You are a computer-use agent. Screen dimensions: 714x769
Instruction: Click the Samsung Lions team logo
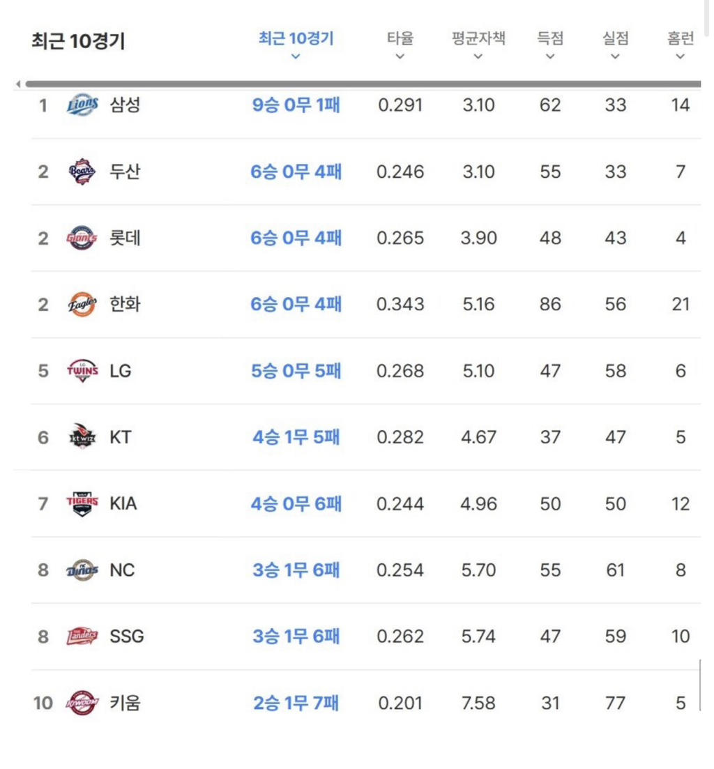pos(82,105)
